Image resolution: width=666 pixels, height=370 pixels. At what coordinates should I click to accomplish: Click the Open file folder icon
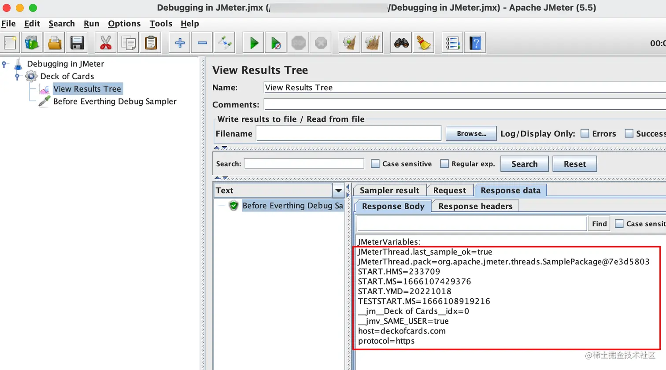(x=55, y=43)
